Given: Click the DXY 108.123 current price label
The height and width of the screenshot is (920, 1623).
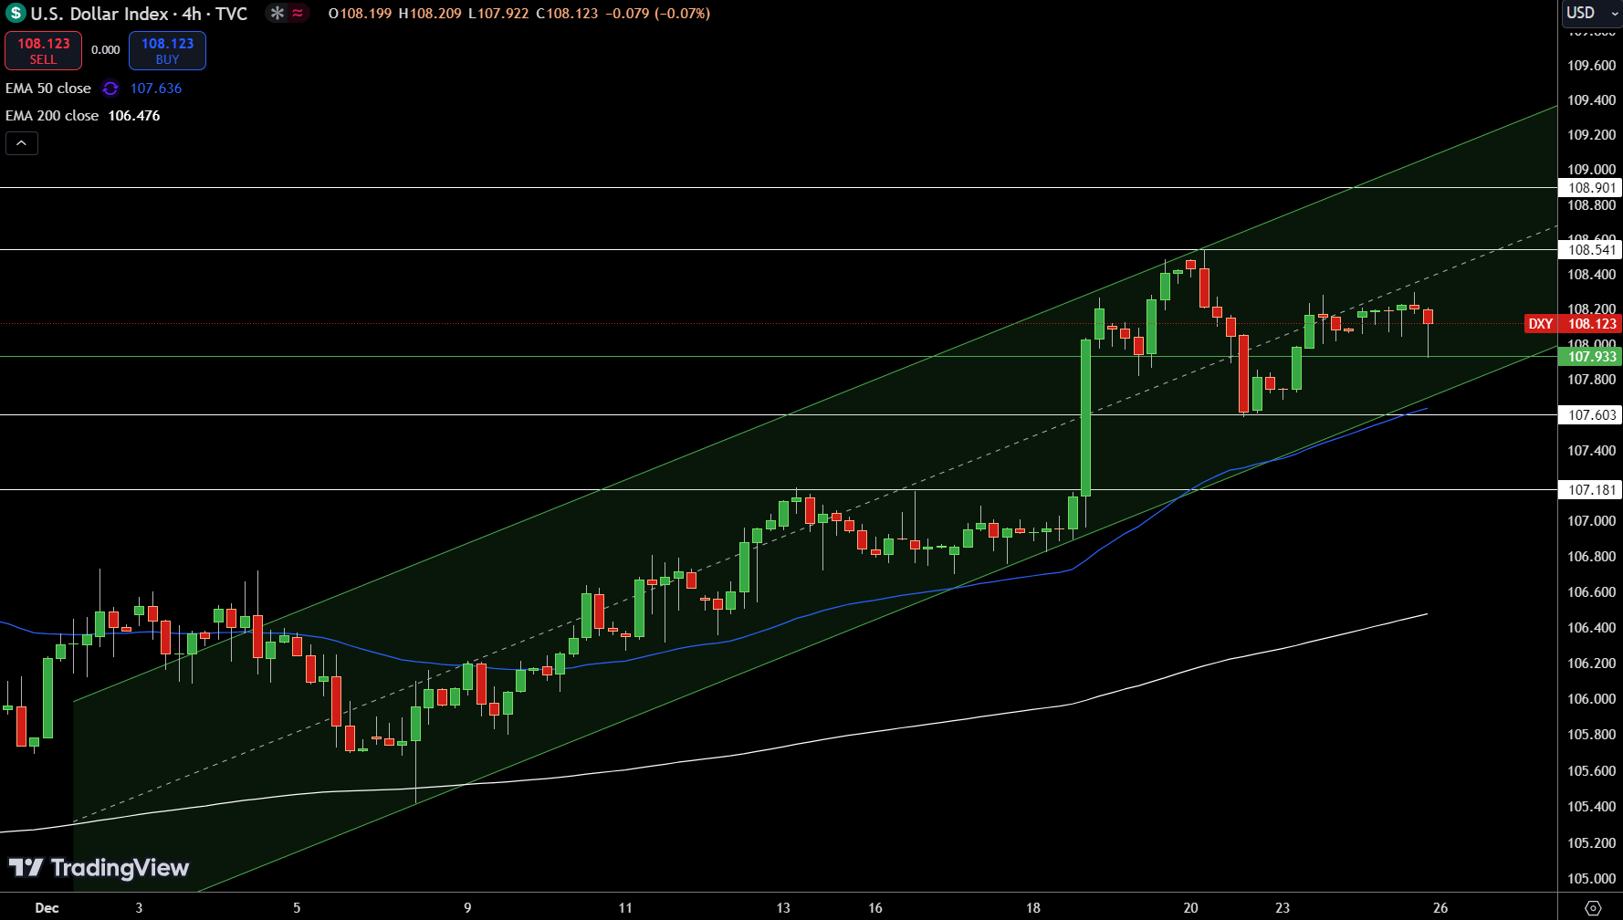Looking at the screenshot, I should click(1573, 324).
